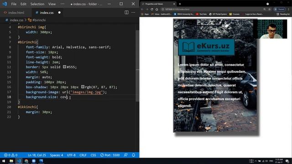The width and height of the screenshot is (292, 164).
Task: Reload the browser page
Action: (152, 9)
